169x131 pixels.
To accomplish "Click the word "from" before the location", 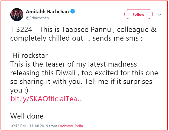I will pos(53,126).
